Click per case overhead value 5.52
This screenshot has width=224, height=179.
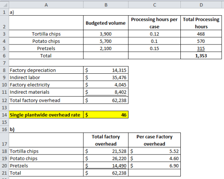point(154,151)
